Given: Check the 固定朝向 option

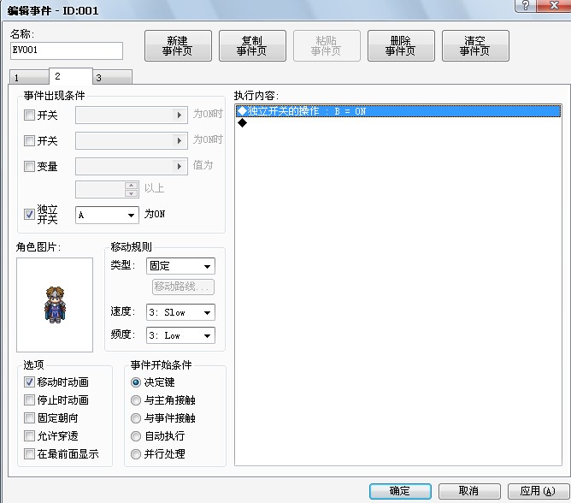Looking at the screenshot, I should [29, 417].
